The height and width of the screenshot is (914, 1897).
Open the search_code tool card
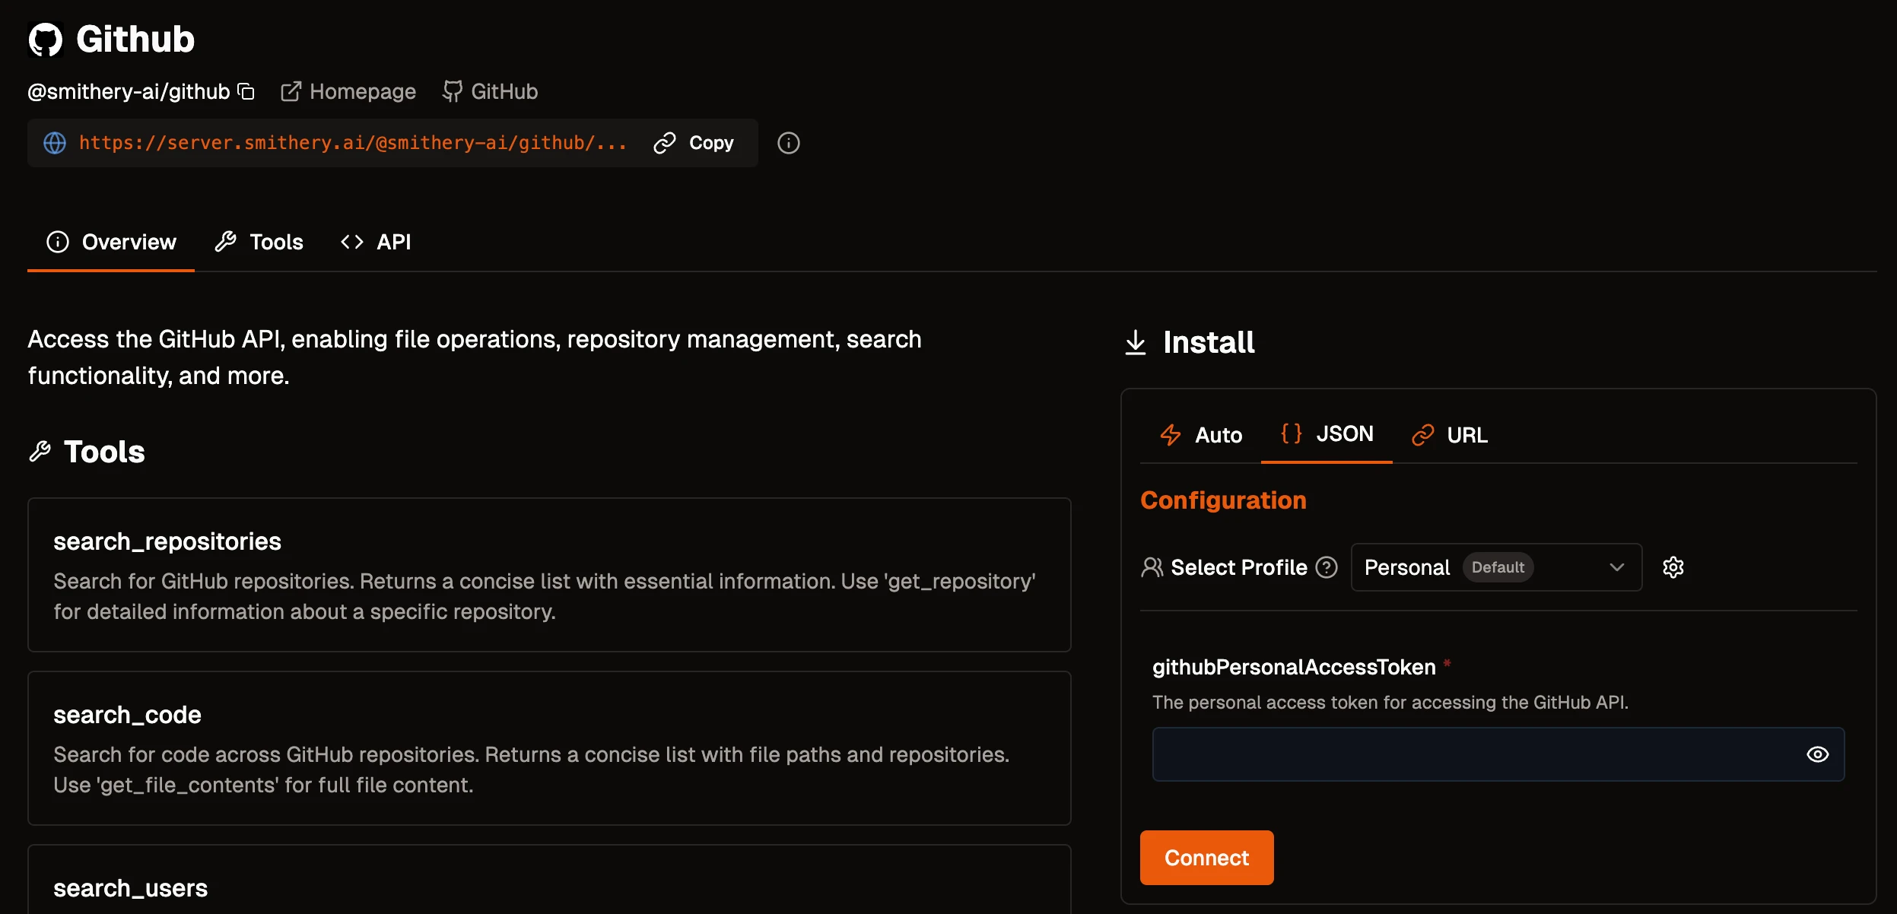[549, 748]
